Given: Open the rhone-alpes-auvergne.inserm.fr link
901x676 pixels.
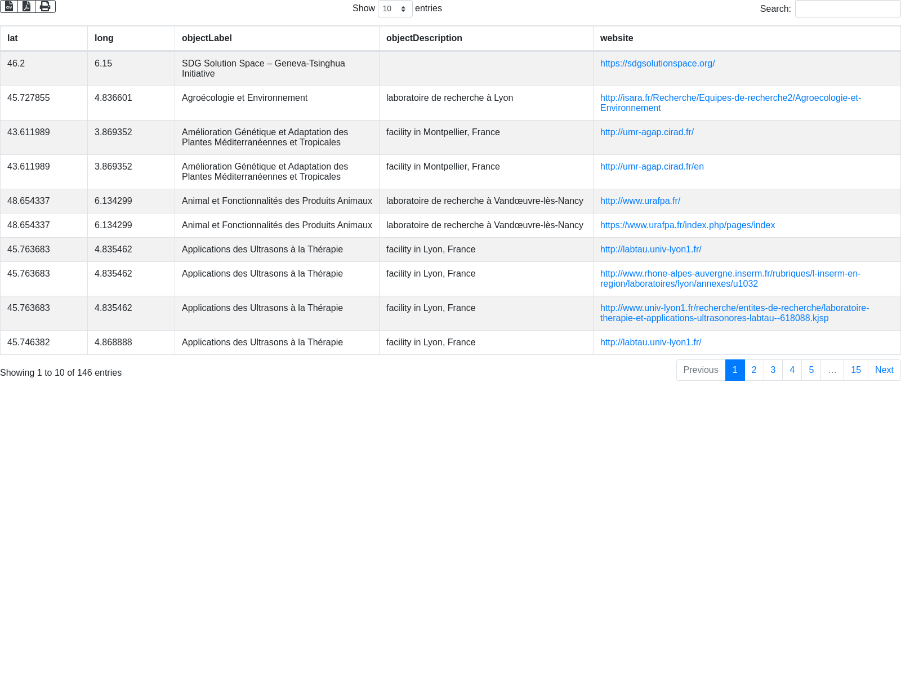Looking at the screenshot, I should tap(730, 274).
